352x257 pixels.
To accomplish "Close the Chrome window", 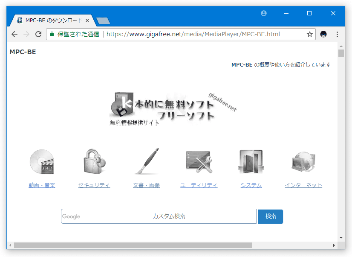I will pos(333,13).
